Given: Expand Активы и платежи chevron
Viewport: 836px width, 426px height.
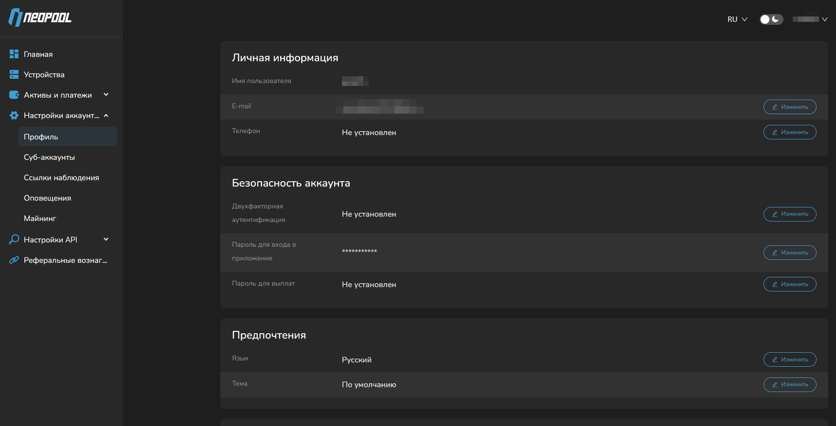Looking at the screenshot, I should click(x=106, y=95).
